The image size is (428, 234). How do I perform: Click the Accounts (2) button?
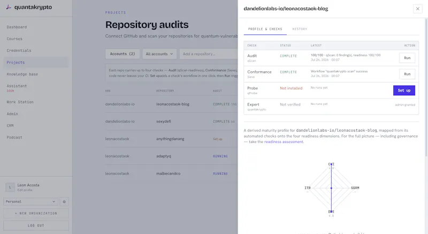123,54
